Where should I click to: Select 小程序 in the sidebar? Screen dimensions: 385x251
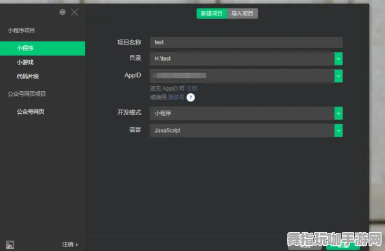tap(43, 48)
